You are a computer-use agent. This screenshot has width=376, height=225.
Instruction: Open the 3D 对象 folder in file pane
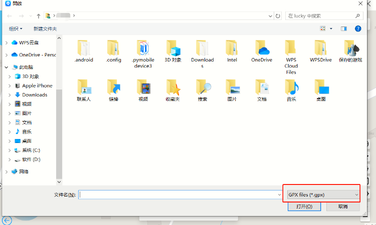pyautogui.click(x=173, y=51)
